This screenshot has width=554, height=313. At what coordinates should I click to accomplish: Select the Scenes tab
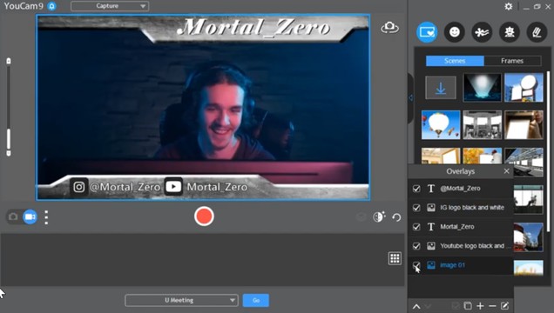(x=455, y=61)
